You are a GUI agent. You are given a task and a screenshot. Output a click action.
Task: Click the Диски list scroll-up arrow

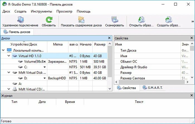(x=110, y=44)
